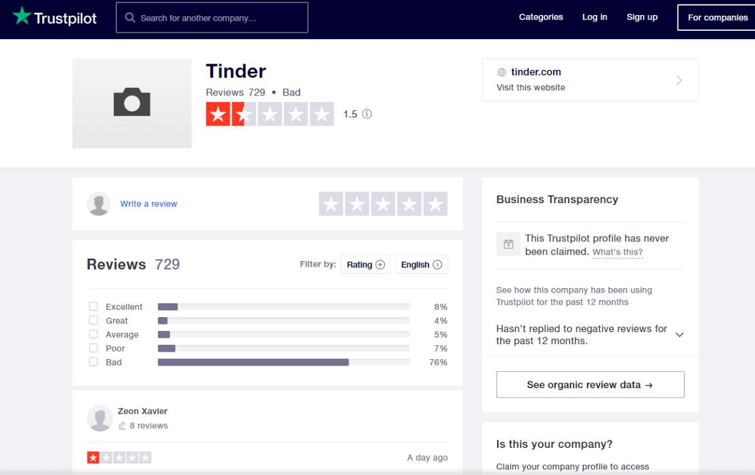Click the Search for another company field

pyautogui.click(x=212, y=18)
